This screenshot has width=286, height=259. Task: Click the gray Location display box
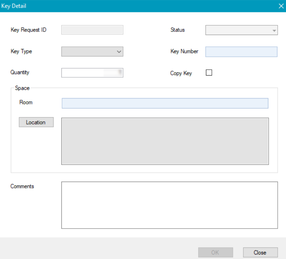pos(165,141)
